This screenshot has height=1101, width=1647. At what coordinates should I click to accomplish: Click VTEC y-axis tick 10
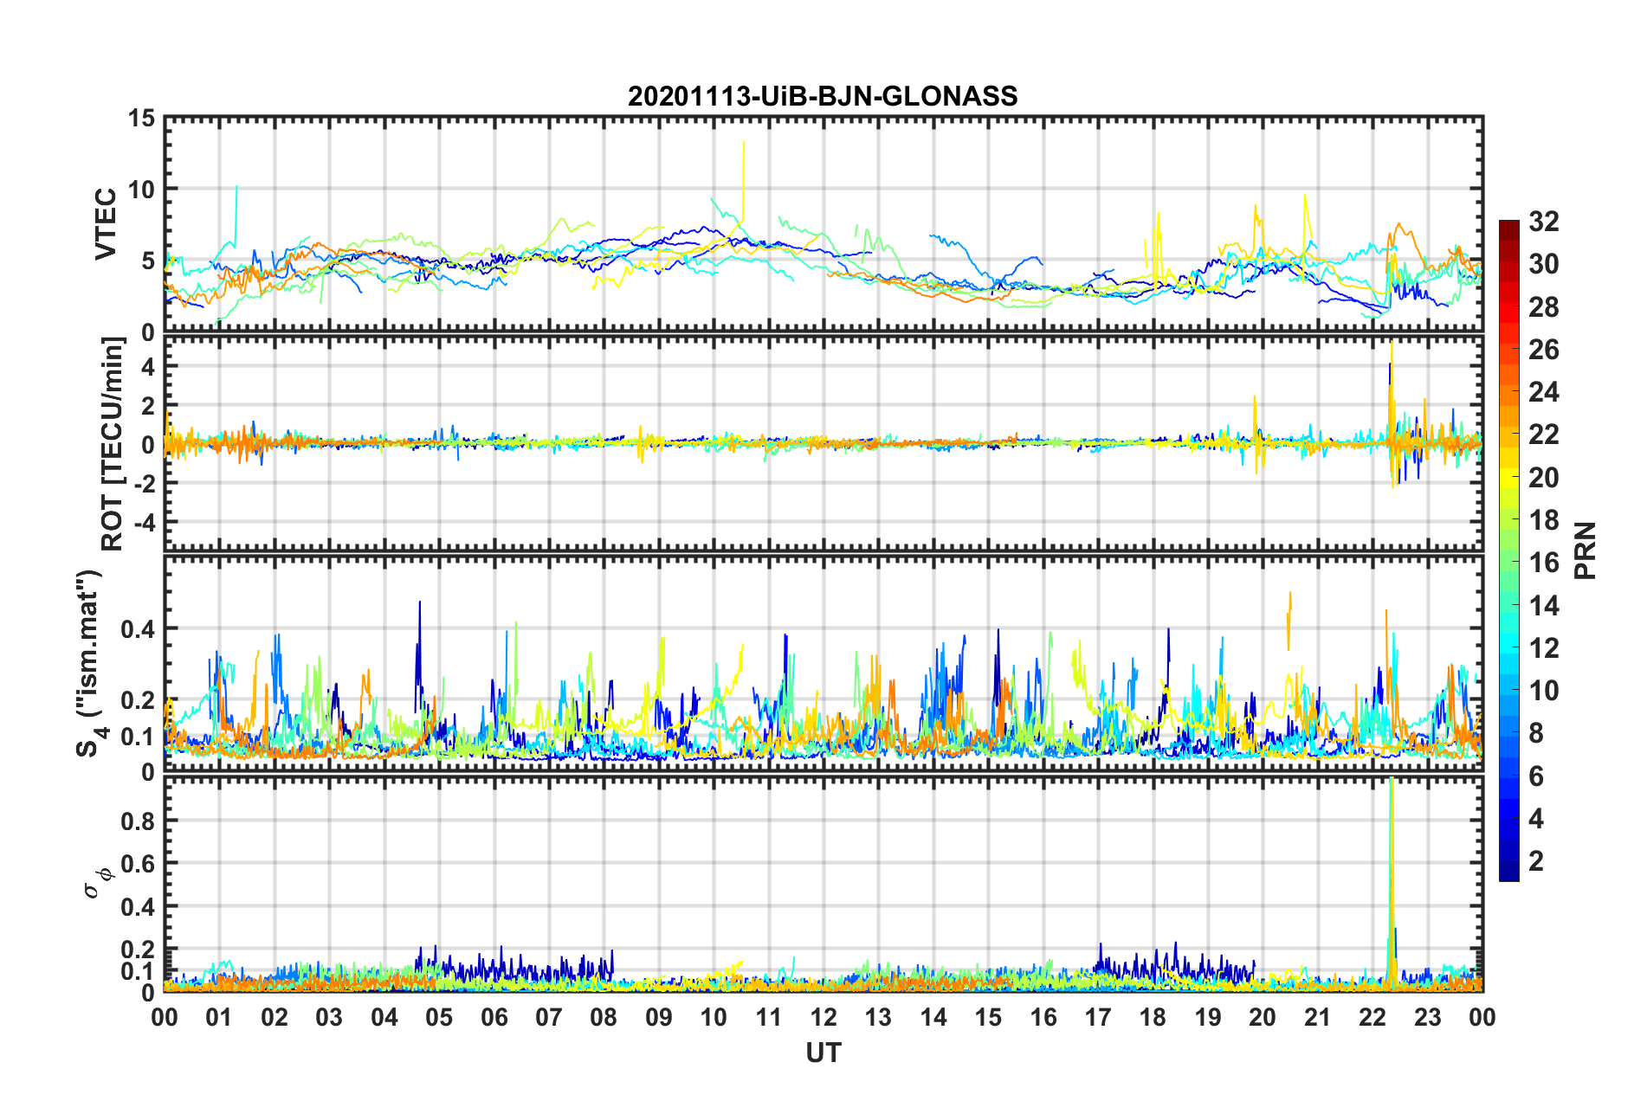pos(141,189)
